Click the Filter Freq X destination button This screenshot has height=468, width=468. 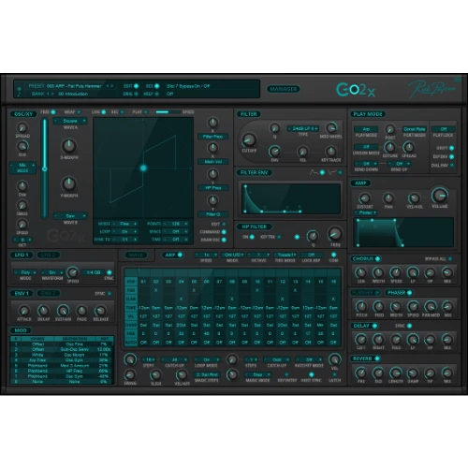click(x=212, y=137)
